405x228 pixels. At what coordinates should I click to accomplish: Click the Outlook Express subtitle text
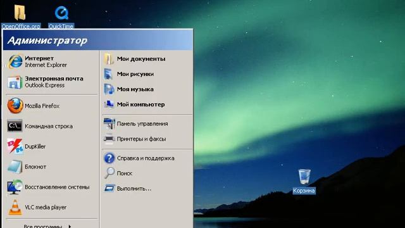pyautogui.click(x=45, y=85)
